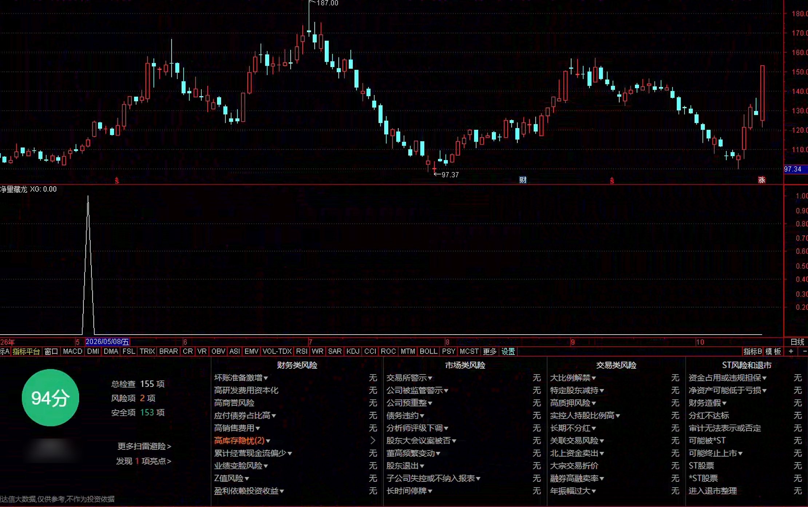808x507 pixels.
Task: Select SAR indicator tab
Action: pos(335,351)
